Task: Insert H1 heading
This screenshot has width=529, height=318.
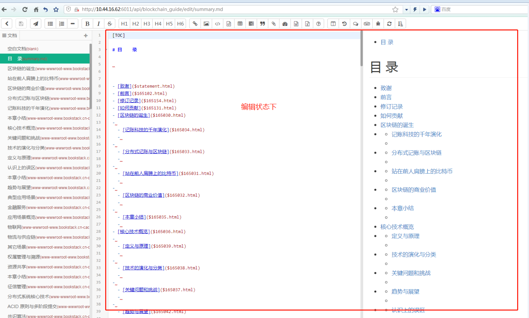Action: pos(124,24)
